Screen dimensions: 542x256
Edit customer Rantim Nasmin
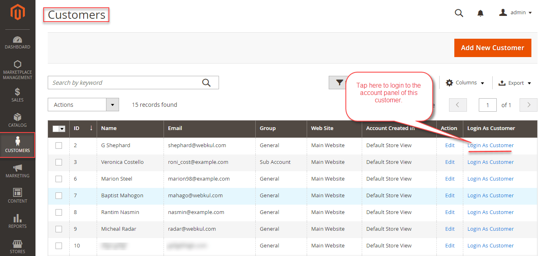coord(450,212)
